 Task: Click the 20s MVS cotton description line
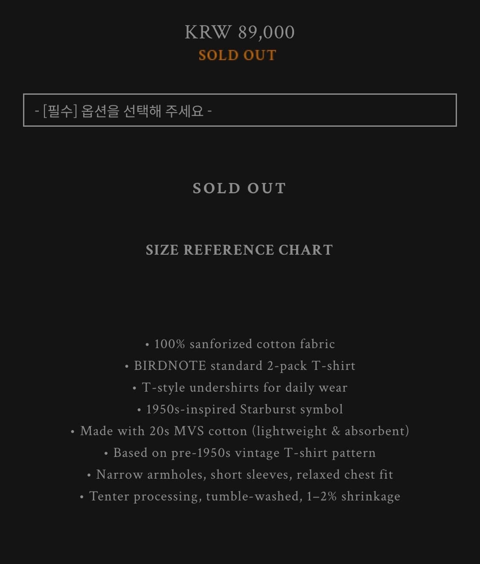pos(240,431)
